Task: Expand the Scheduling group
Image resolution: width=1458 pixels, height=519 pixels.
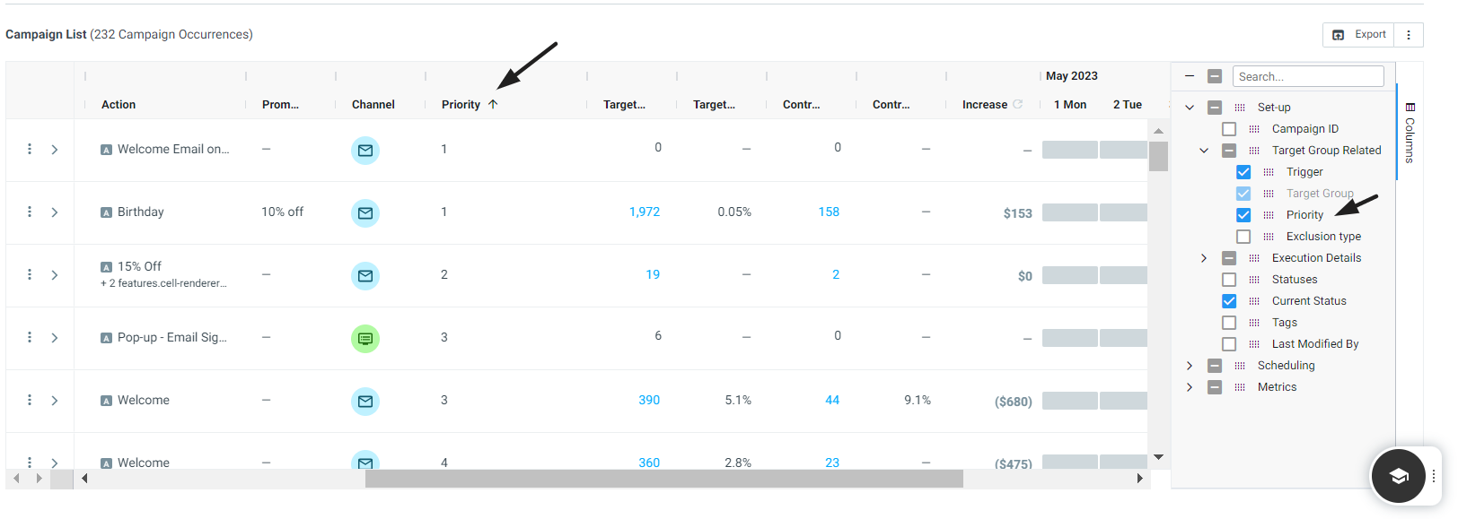Action: (1190, 366)
